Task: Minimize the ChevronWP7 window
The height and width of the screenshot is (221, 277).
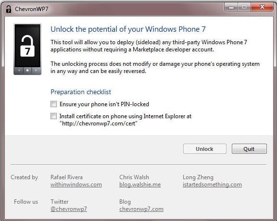Action: click(231, 7)
